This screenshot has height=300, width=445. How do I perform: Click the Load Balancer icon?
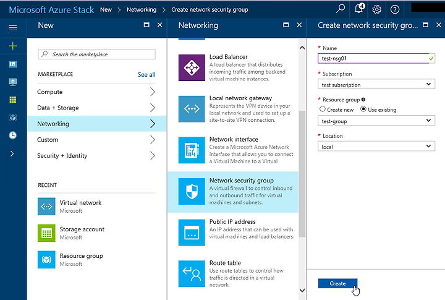coord(192,67)
